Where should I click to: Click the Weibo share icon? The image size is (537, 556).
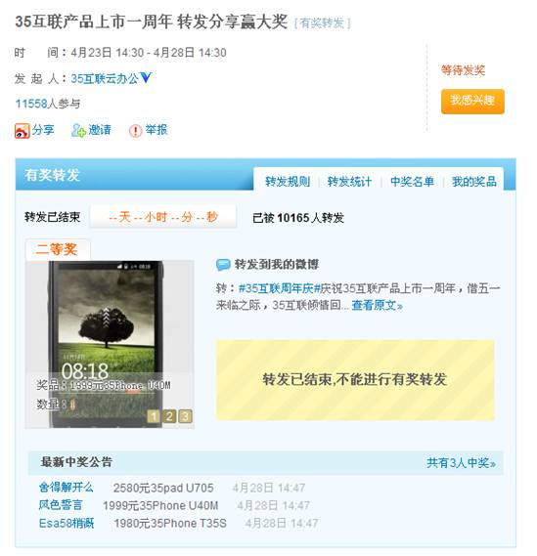coord(22,131)
